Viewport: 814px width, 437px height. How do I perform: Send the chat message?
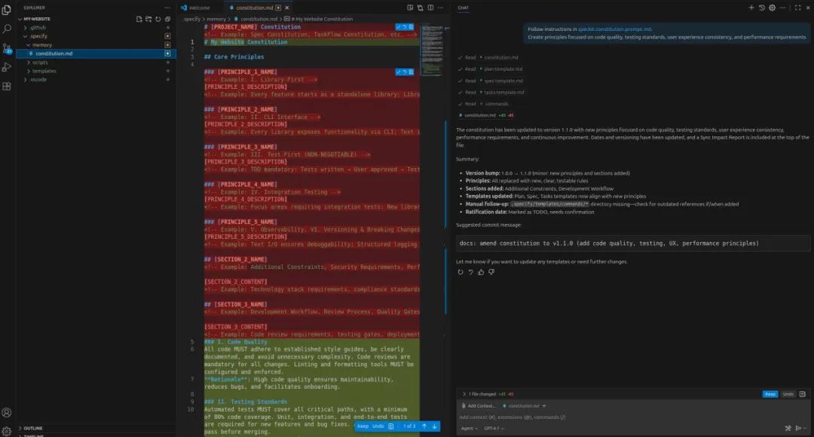[x=798, y=428]
